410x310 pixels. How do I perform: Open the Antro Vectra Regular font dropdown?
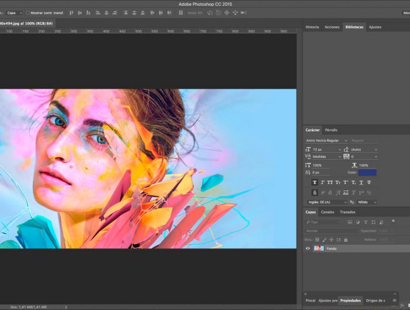(326, 141)
